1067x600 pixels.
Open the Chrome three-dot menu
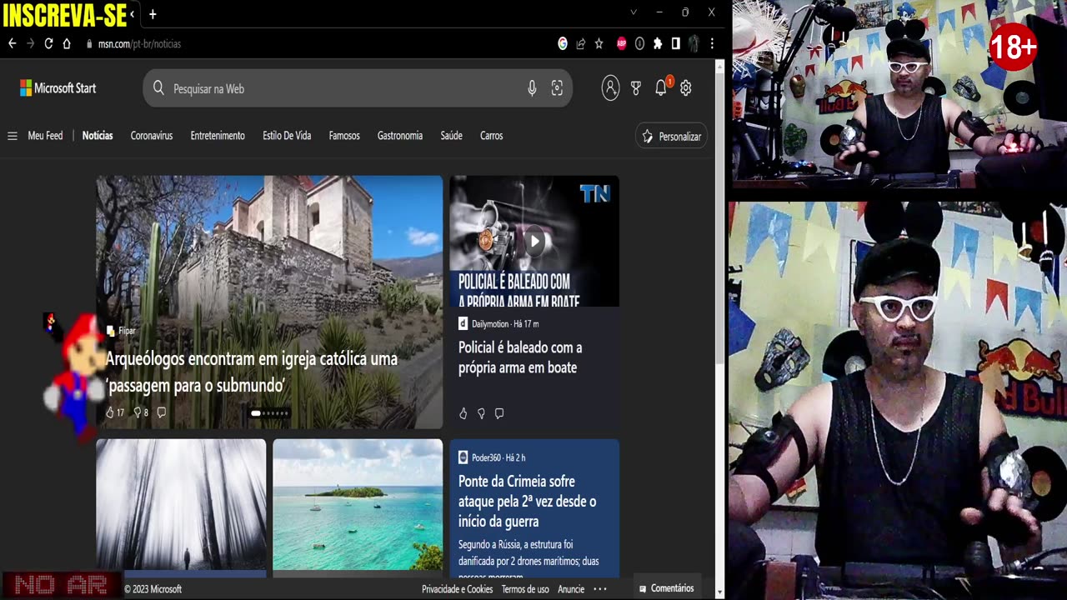[712, 43]
